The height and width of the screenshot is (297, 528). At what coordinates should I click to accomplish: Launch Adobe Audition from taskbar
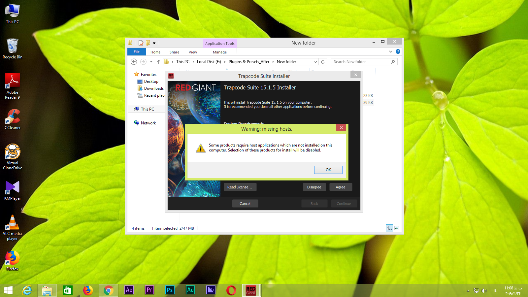click(x=190, y=290)
